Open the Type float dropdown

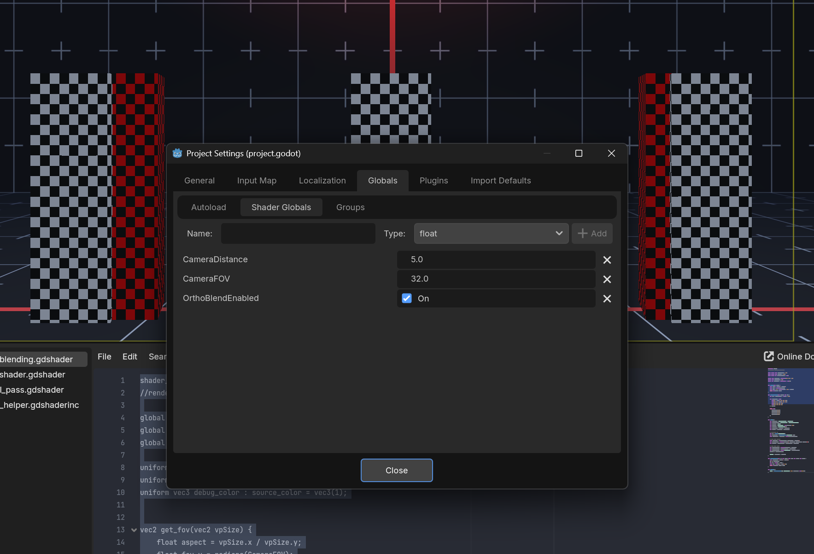pos(491,234)
